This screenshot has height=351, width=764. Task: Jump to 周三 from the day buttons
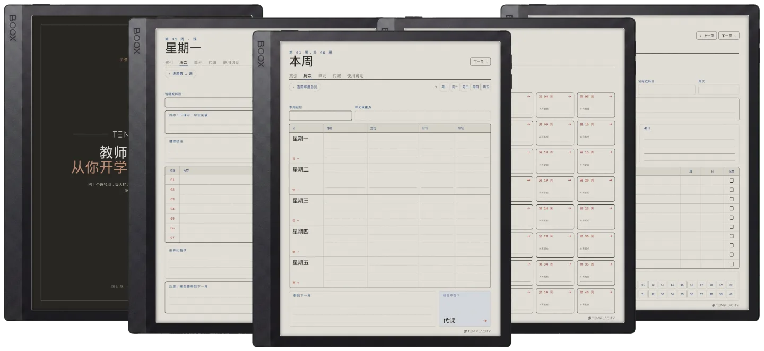465,87
